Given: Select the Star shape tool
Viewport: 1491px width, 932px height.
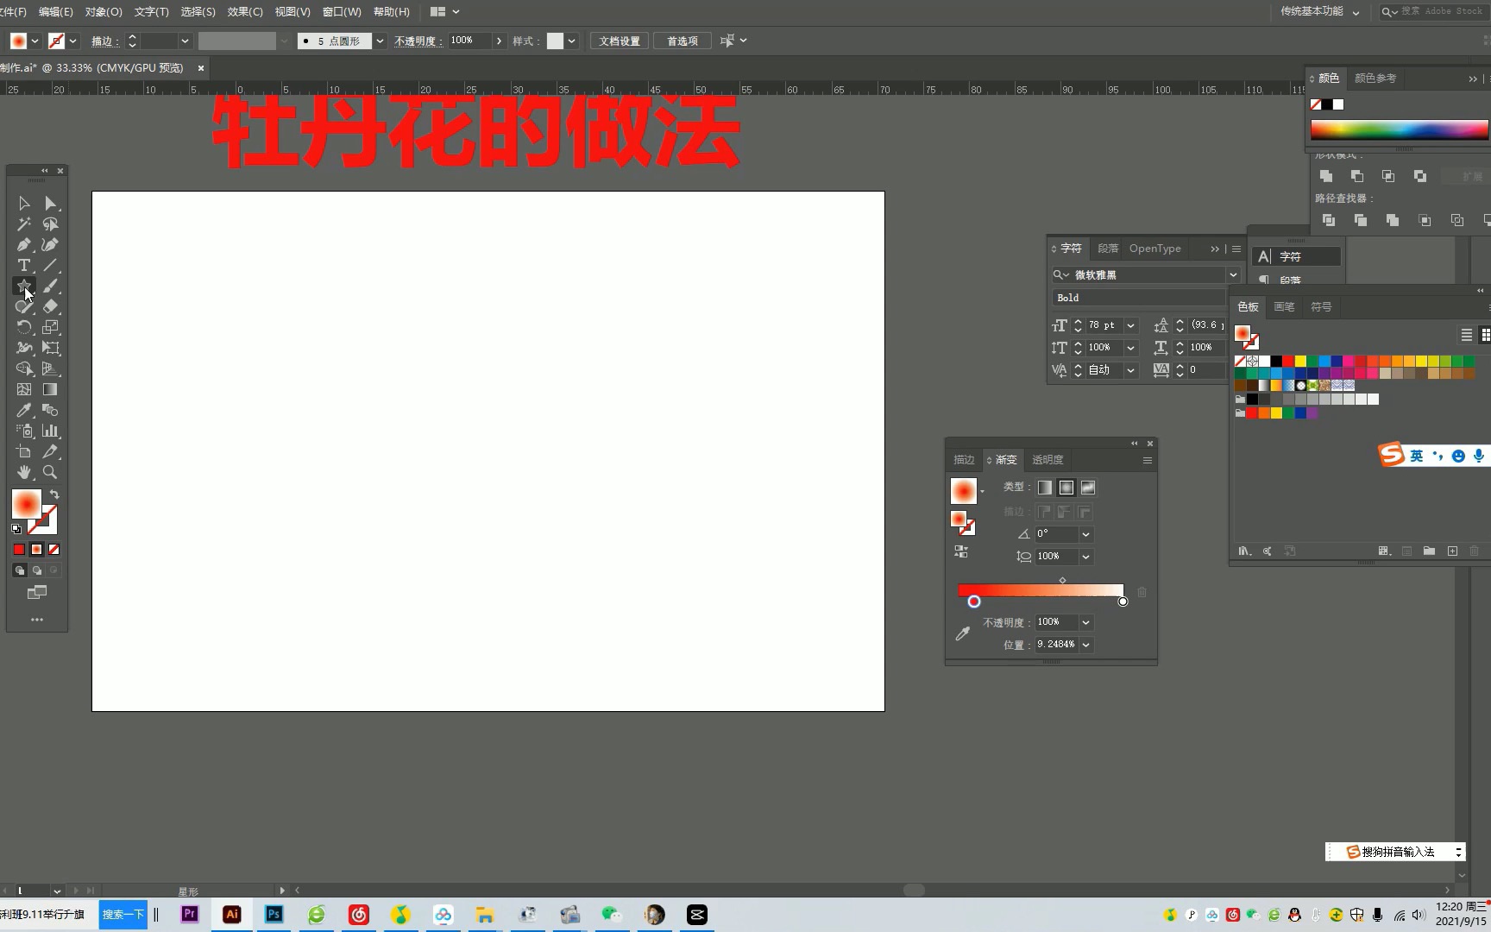Looking at the screenshot, I should (24, 286).
